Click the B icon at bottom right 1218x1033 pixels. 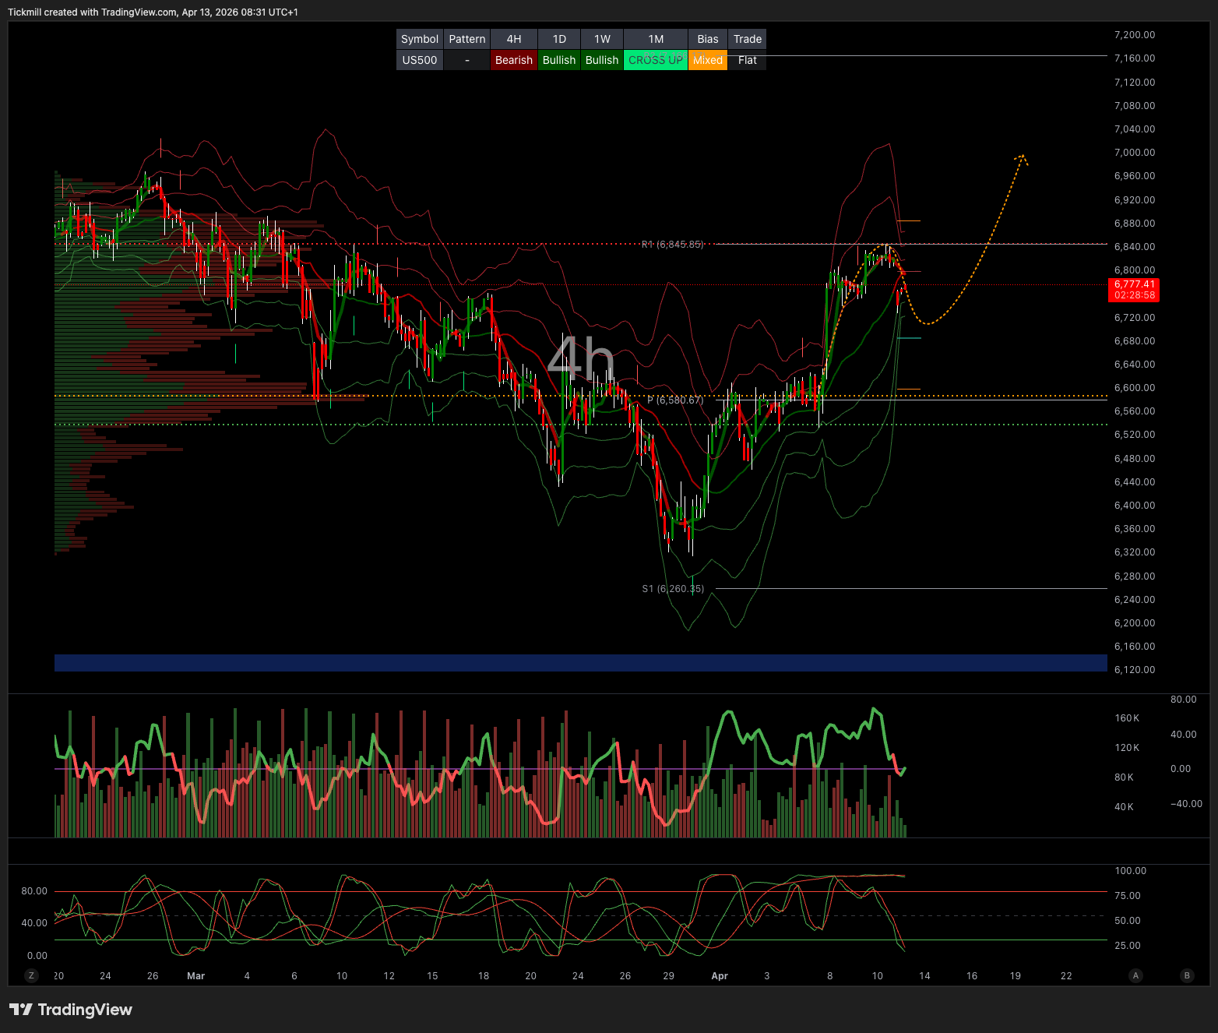pos(1187,975)
